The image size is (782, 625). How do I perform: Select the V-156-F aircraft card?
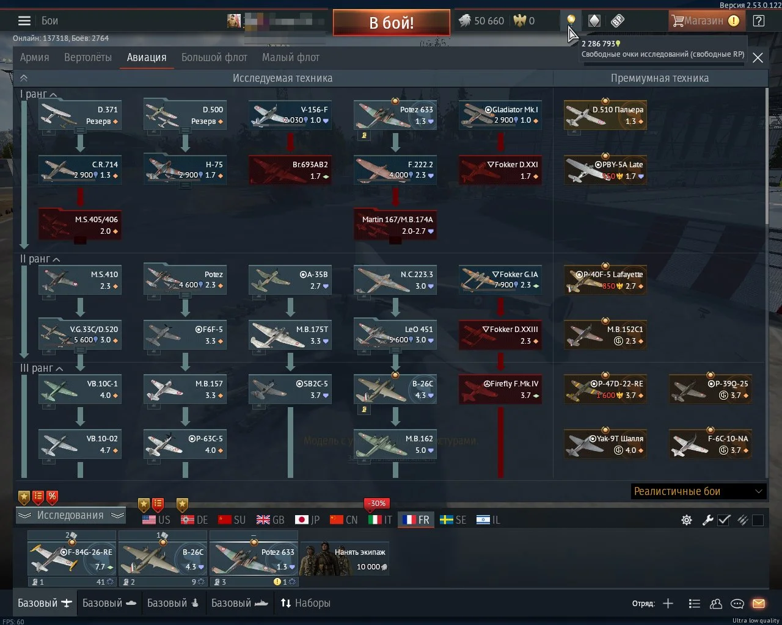click(x=290, y=115)
